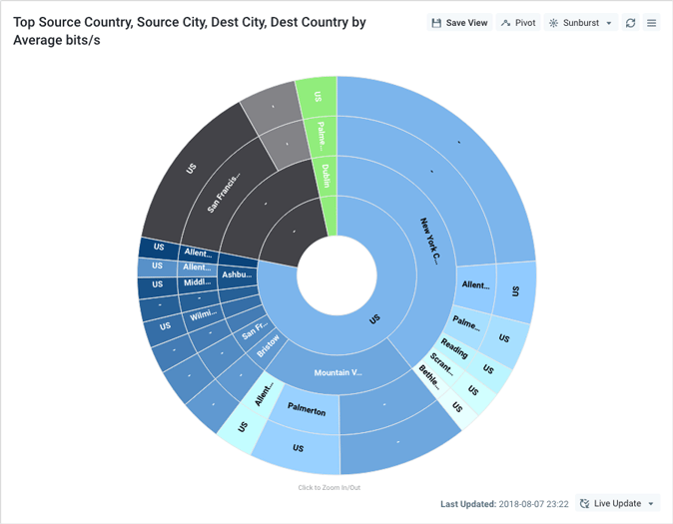This screenshot has height=524, width=673.
Task: Open the Pivot view
Action: coord(518,23)
